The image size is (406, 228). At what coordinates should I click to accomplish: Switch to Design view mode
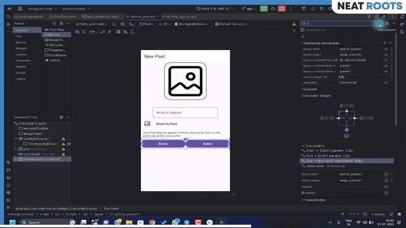tap(384, 17)
